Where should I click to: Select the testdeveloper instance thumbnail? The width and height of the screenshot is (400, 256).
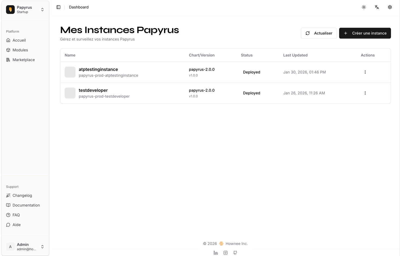70,93
